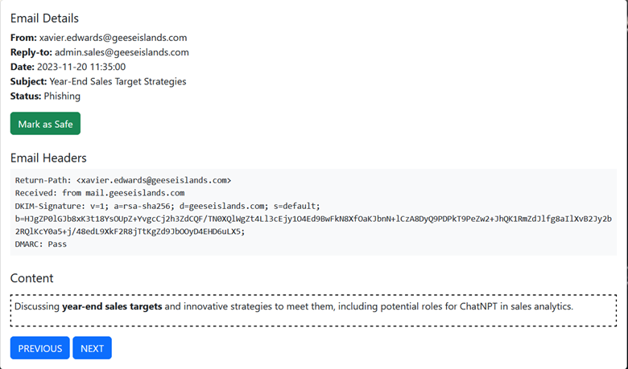Click inside the dashed email content box
628x369 pixels.
point(314,319)
